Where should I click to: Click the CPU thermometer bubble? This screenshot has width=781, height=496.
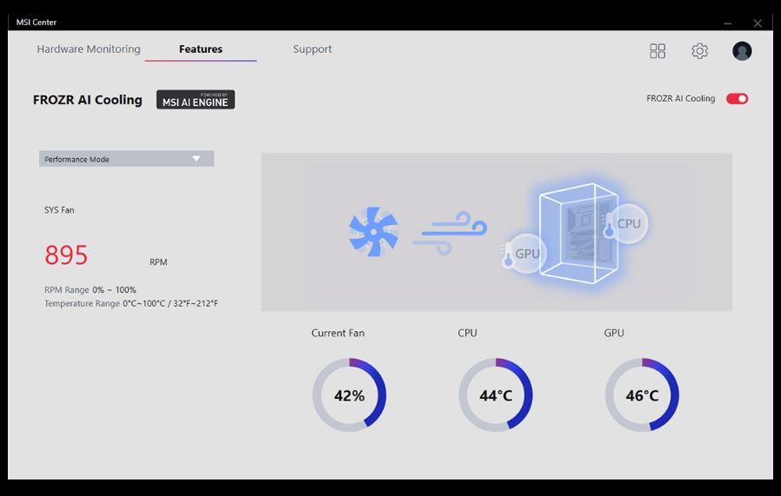tap(625, 223)
